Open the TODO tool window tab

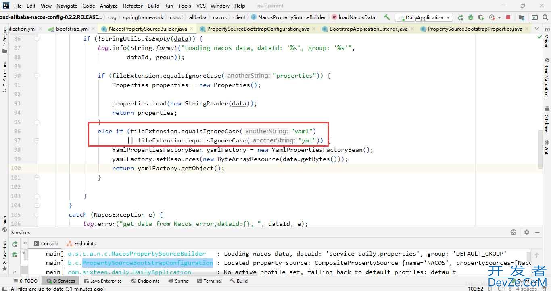[x=25, y=281]
